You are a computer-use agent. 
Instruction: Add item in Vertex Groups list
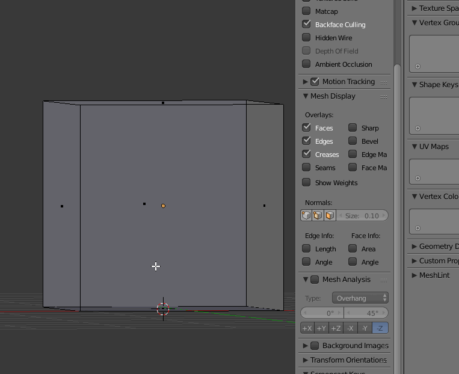417,66
